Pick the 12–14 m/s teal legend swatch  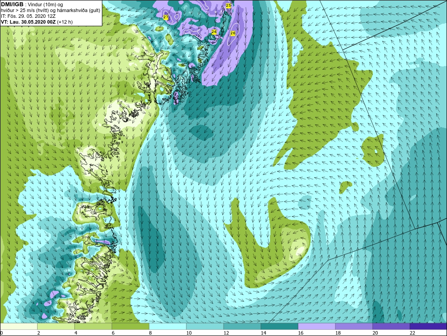[242, 326]
